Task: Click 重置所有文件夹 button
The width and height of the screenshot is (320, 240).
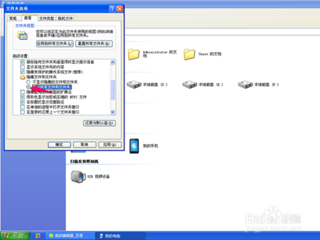Action: (x=94, y=44)
